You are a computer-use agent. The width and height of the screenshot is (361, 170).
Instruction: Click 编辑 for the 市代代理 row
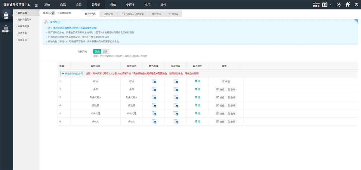220,113
